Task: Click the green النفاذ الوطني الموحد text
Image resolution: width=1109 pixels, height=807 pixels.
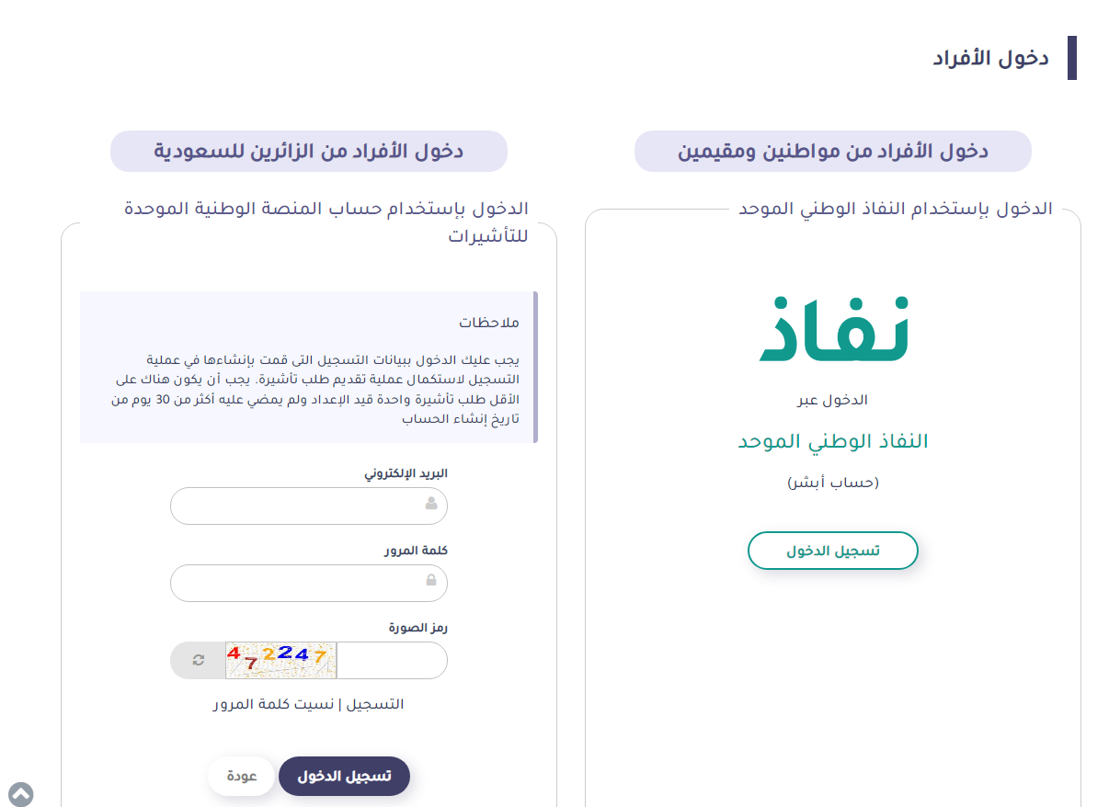Action: click(832, 441)
